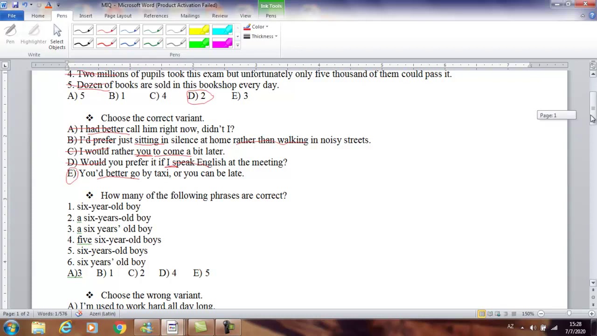The image size is (597, 336).
Task: Click the font color A icon in title bar
Action: pos(49,5)
